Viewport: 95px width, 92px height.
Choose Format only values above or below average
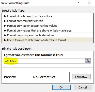point(47,30)
